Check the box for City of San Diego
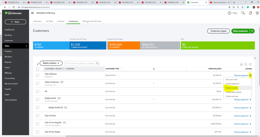Screen dimensions: 260x137 (x=38, y=132)
